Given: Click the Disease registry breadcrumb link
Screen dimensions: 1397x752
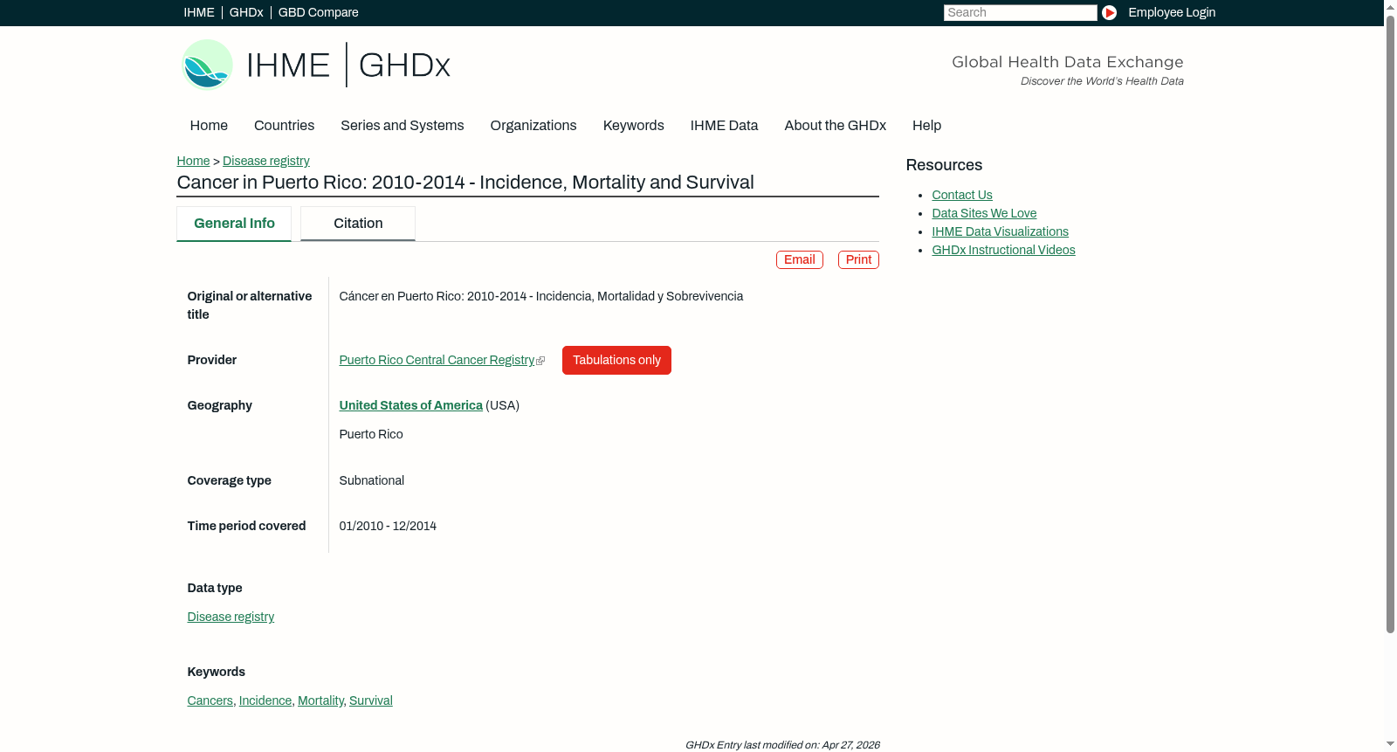Looking at the screenshot, I should (265, 161).
